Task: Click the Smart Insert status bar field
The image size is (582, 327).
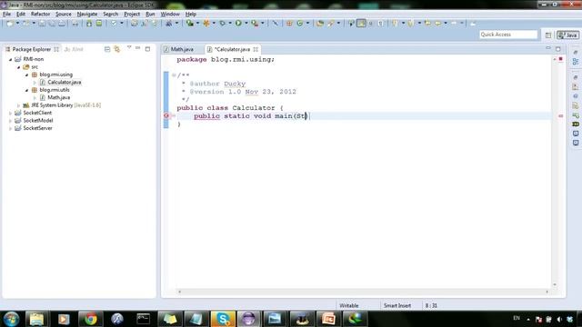Action: tap(397, 305)
